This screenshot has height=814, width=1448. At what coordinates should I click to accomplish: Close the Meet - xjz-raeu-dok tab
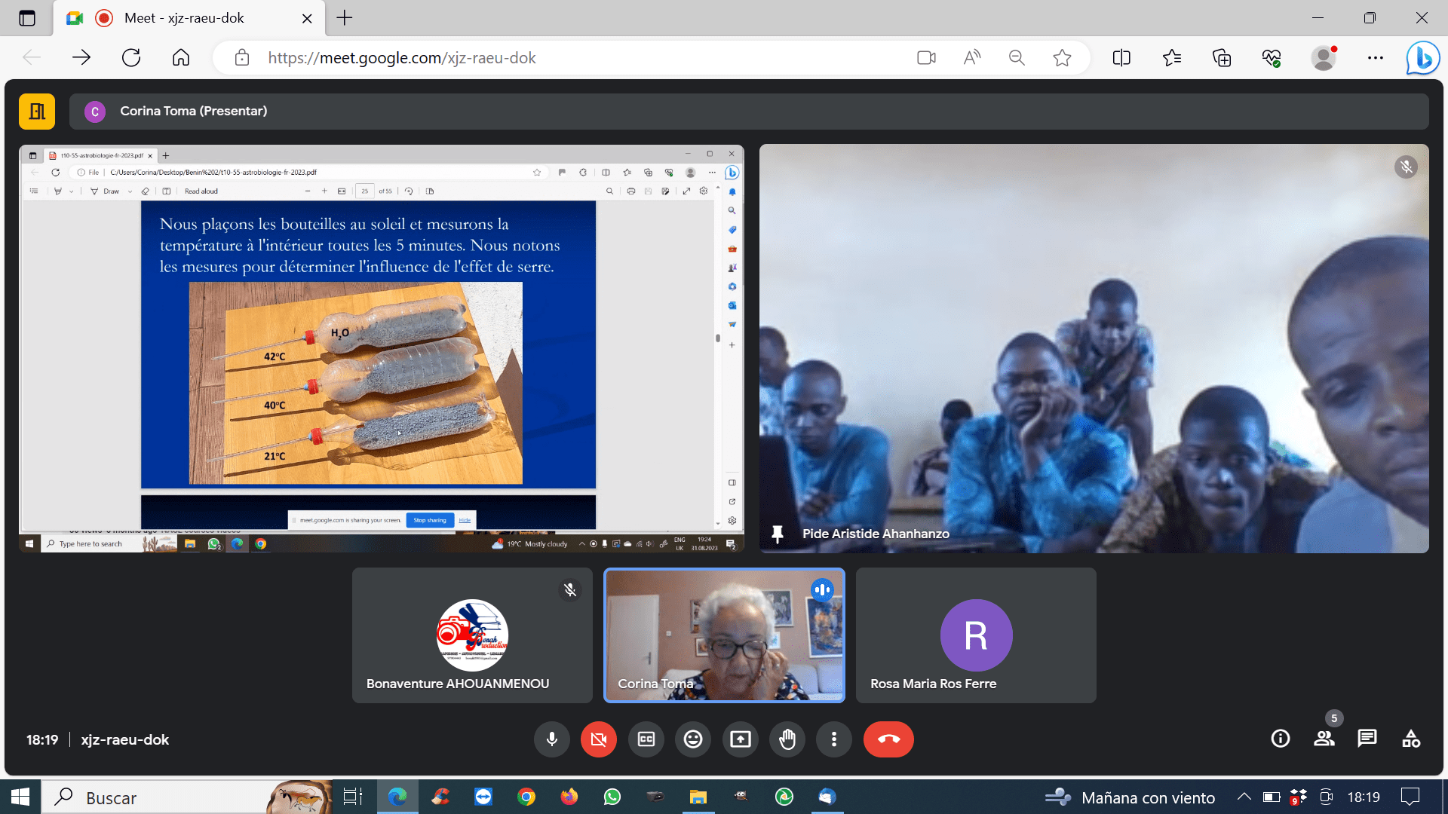(307, 18)
